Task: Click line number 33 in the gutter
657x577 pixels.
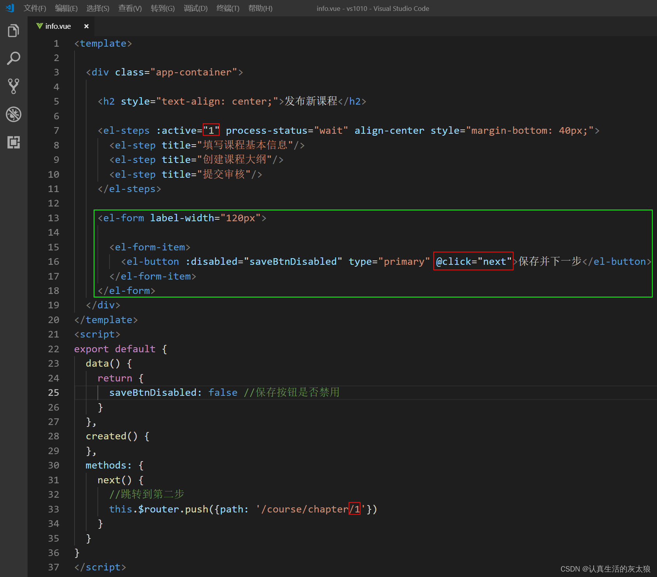Action: (x=54, y=509)
